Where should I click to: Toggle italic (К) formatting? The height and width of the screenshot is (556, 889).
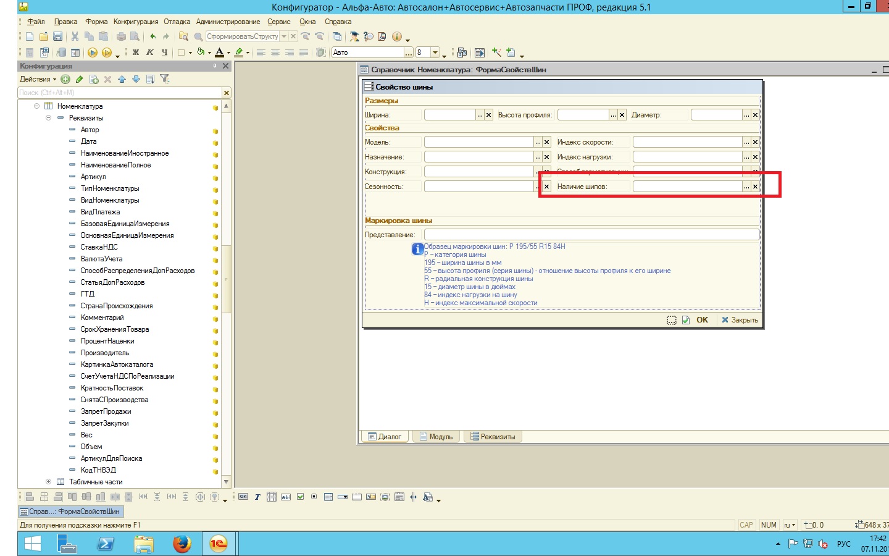coord(150,53)
